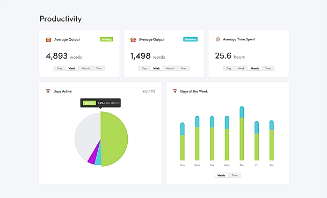Click the Thu label under the weekly chart
The image size is (327, 198).
pyautogui.click(x=242, y=165)
